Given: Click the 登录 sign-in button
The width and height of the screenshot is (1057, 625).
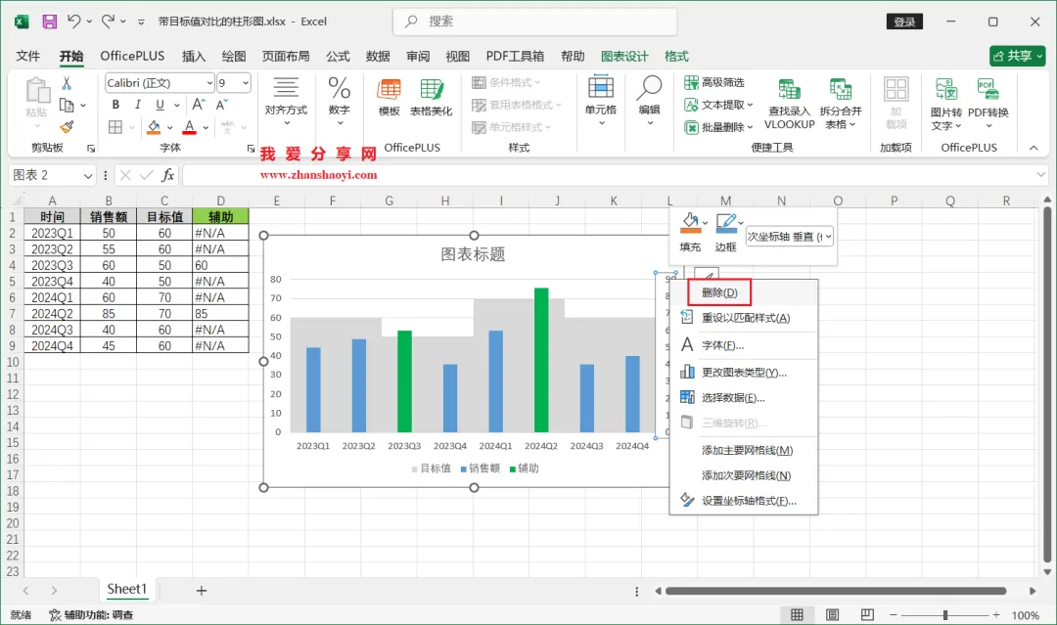Looking at the screenshot, I should (x=904, y=22).
